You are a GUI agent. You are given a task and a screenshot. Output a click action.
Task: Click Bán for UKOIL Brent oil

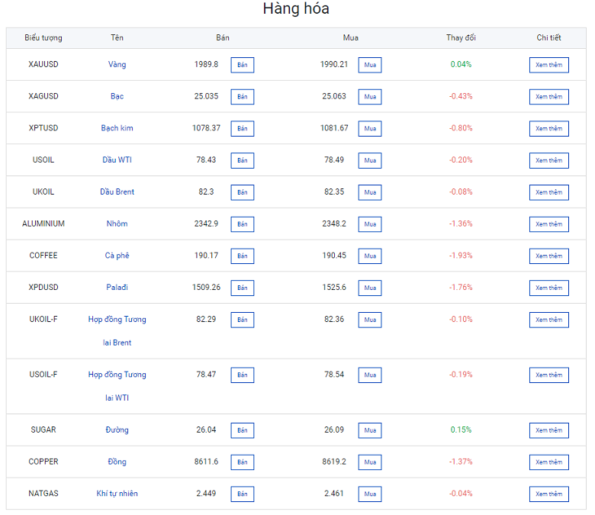coord(242,192)
